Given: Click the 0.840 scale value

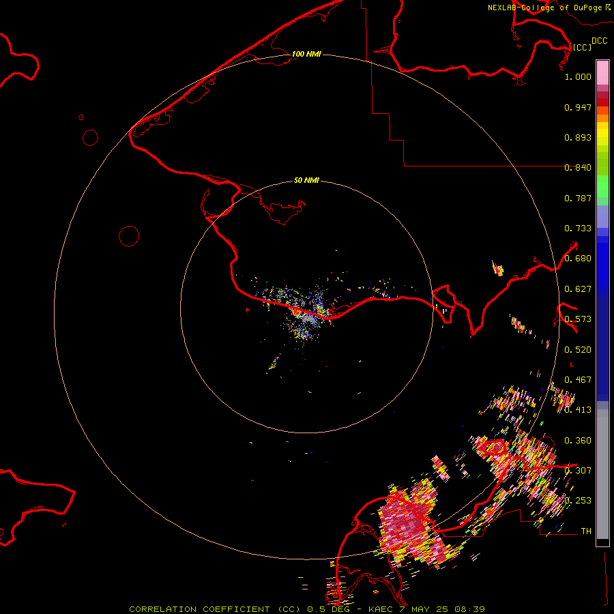Looking at the screenshot, I should pos(578,168).
